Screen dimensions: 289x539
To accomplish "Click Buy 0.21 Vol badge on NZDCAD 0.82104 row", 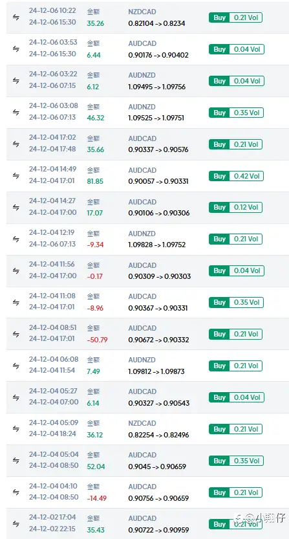I will pyautogui.click(x=235, y=17).
